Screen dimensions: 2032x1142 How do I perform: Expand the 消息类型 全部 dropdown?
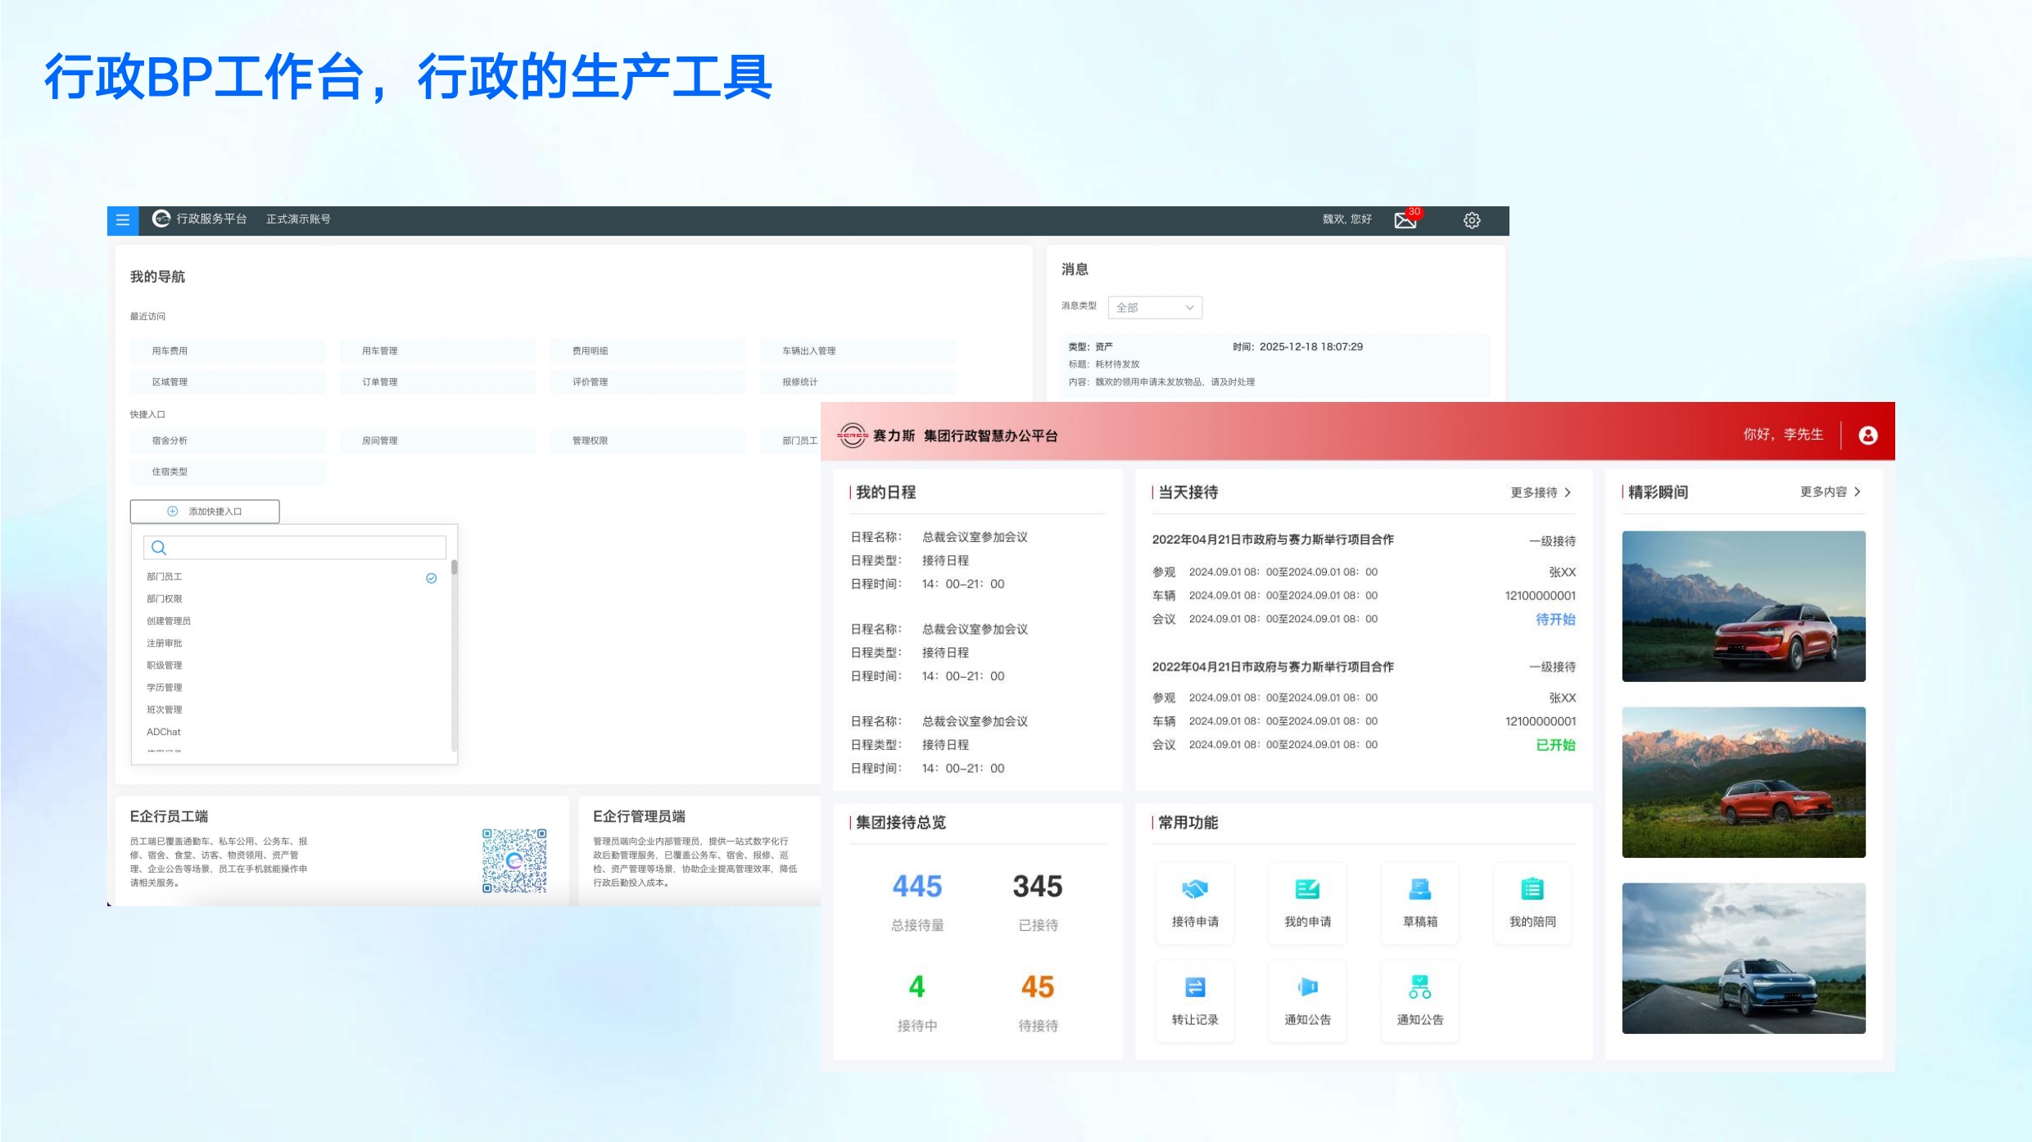coord(1155,308)
